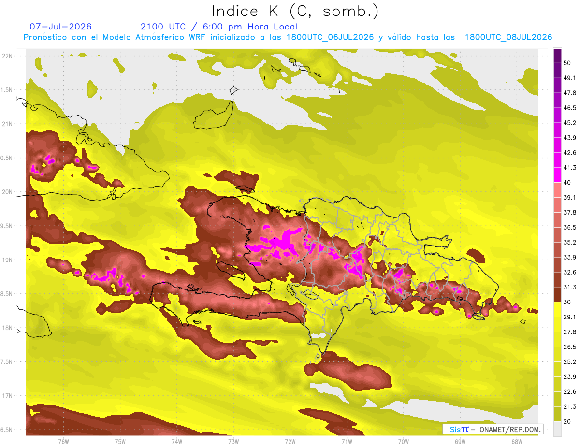
Task: Click colorbar value "50"
Action: [568, 63]
